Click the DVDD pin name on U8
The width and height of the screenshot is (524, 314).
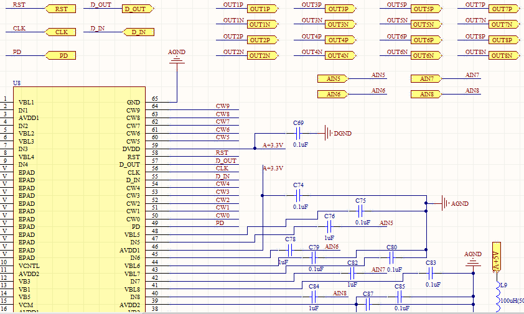click(x=131, y=149)
